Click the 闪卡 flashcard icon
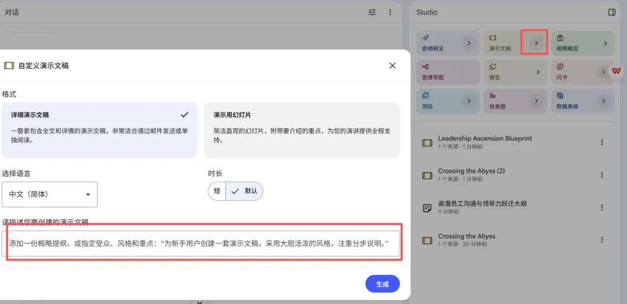627x304 pixels. point(560,67)
